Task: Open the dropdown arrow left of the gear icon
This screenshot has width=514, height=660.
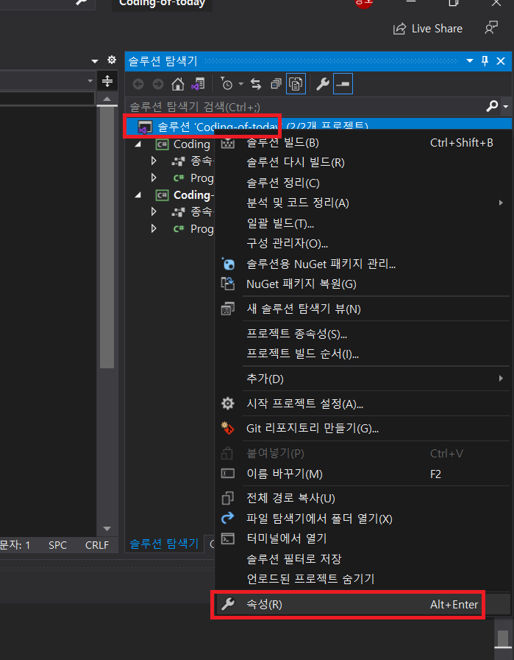Action: pyautogui.click(x=95, y=61)
